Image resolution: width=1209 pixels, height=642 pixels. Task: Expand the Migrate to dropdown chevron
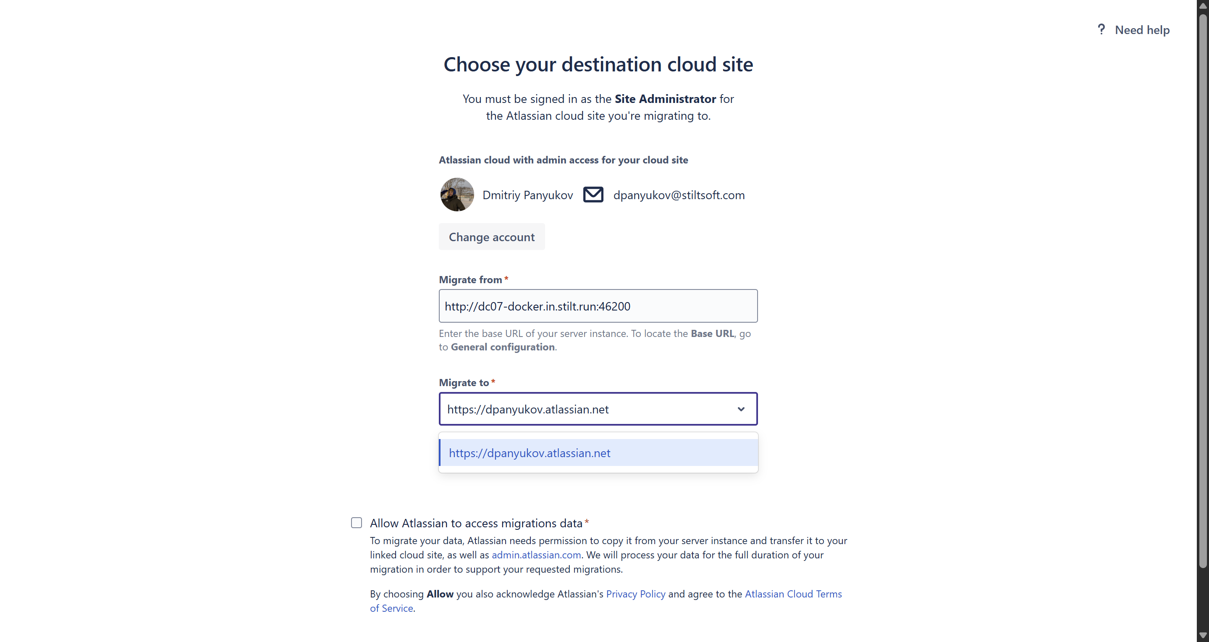click(x=741, y=409)
